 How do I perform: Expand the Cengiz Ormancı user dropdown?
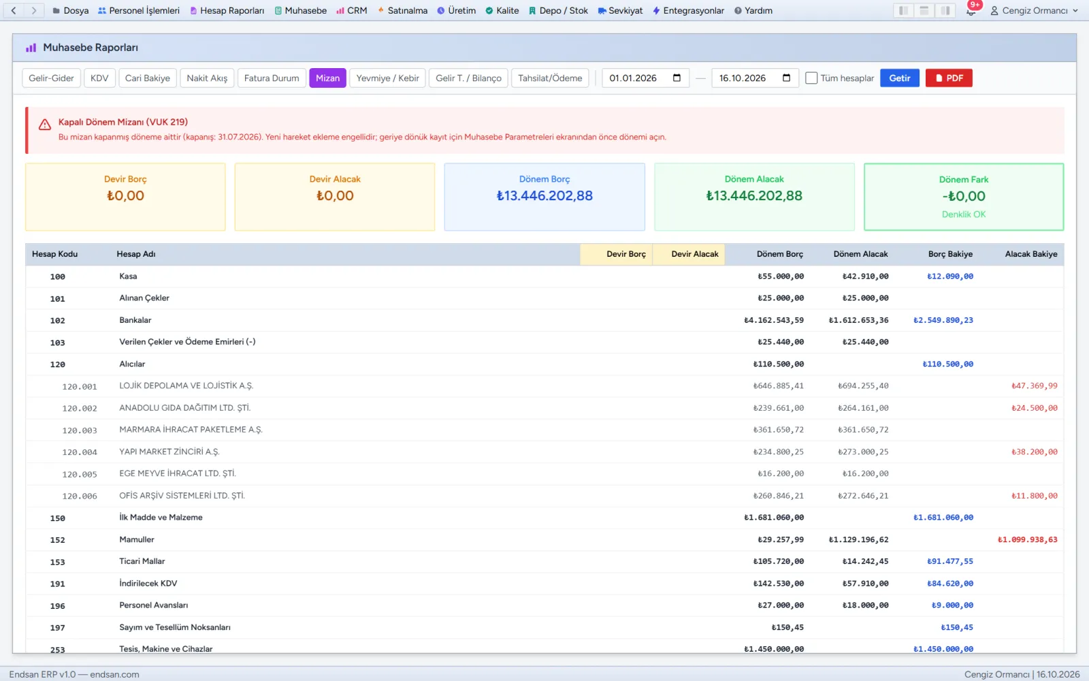coord(1075,11)
